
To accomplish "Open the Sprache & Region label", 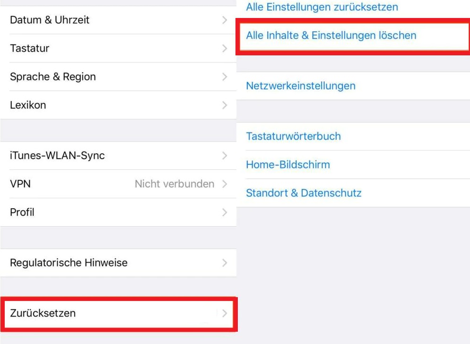I will click(x=53, y=77).
